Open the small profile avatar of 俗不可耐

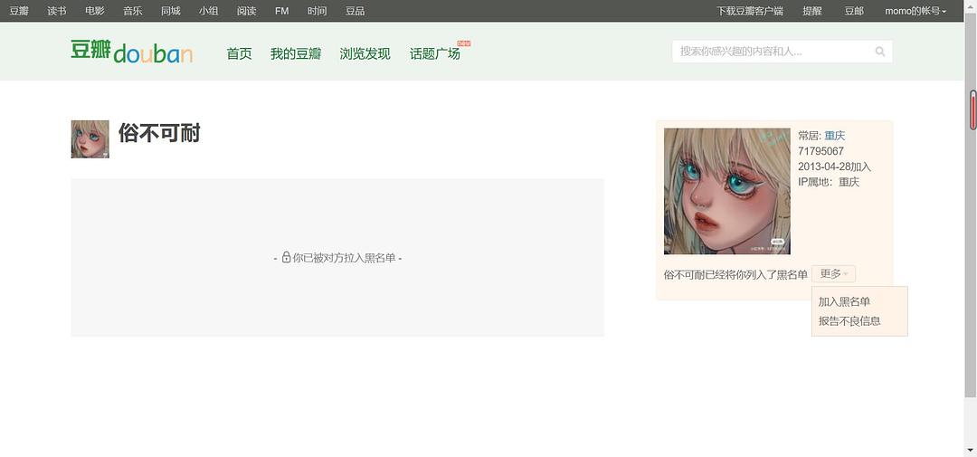point(90,139)
